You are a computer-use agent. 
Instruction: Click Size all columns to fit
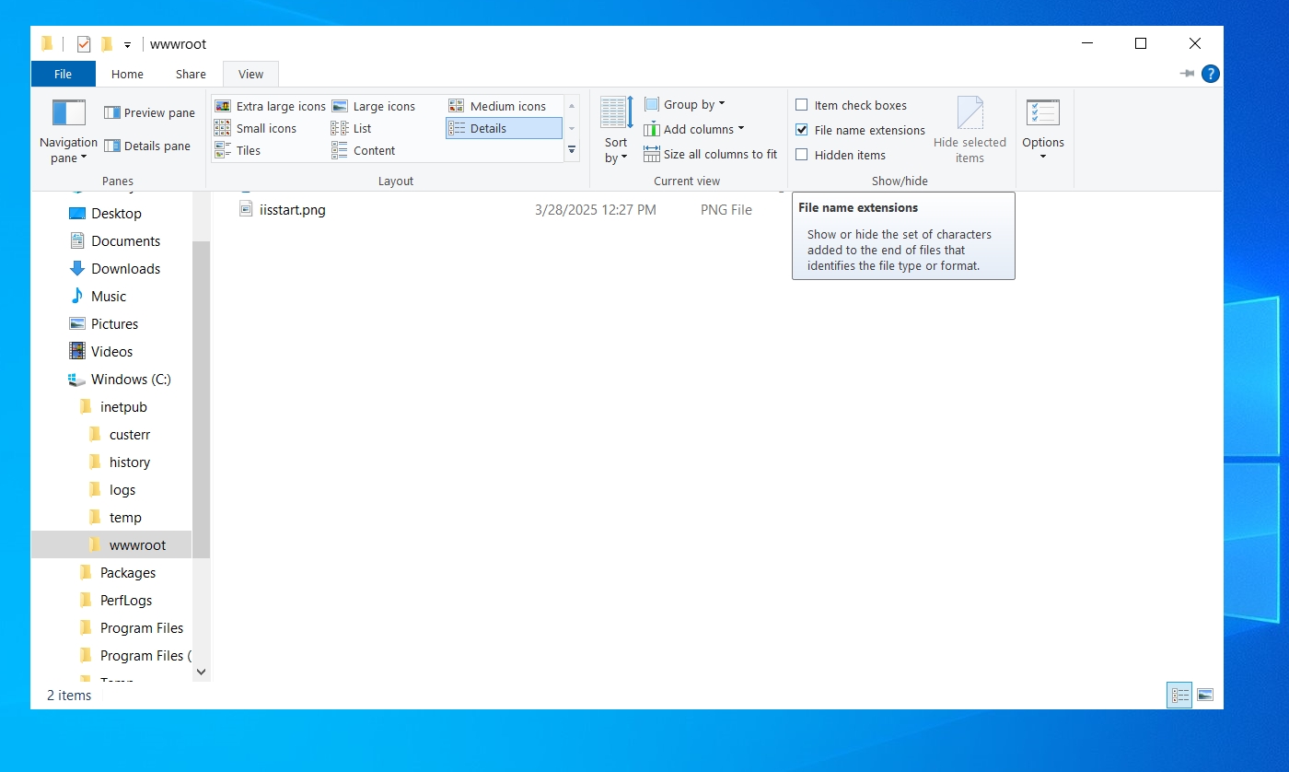[x=711, y=154]
